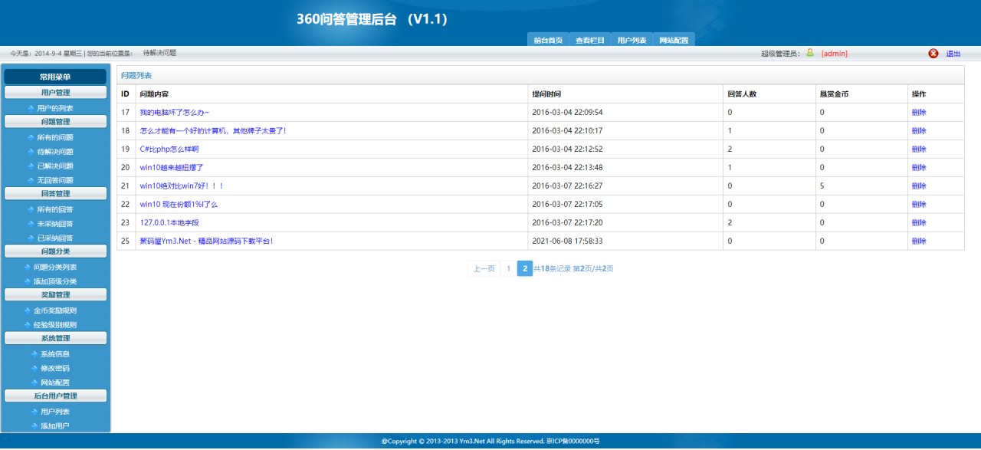981x450 pixels.
Task: Click the icon beside 金币奖励规则
Action: click(27, 311)
